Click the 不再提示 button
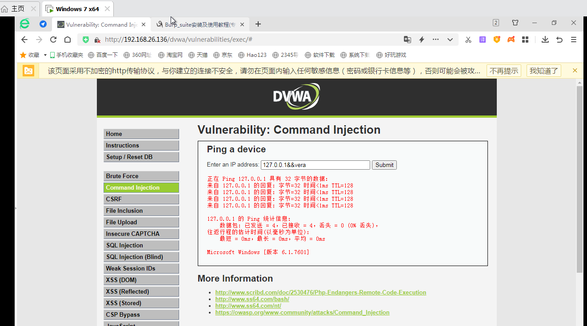Image resolution: width=587 pixels, height=326 pixels. click(504, 71)
